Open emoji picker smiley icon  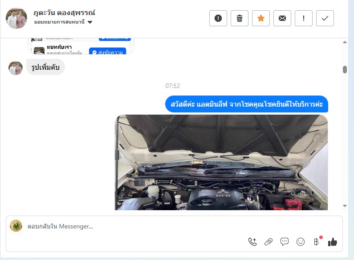click(x=300, y=242)
